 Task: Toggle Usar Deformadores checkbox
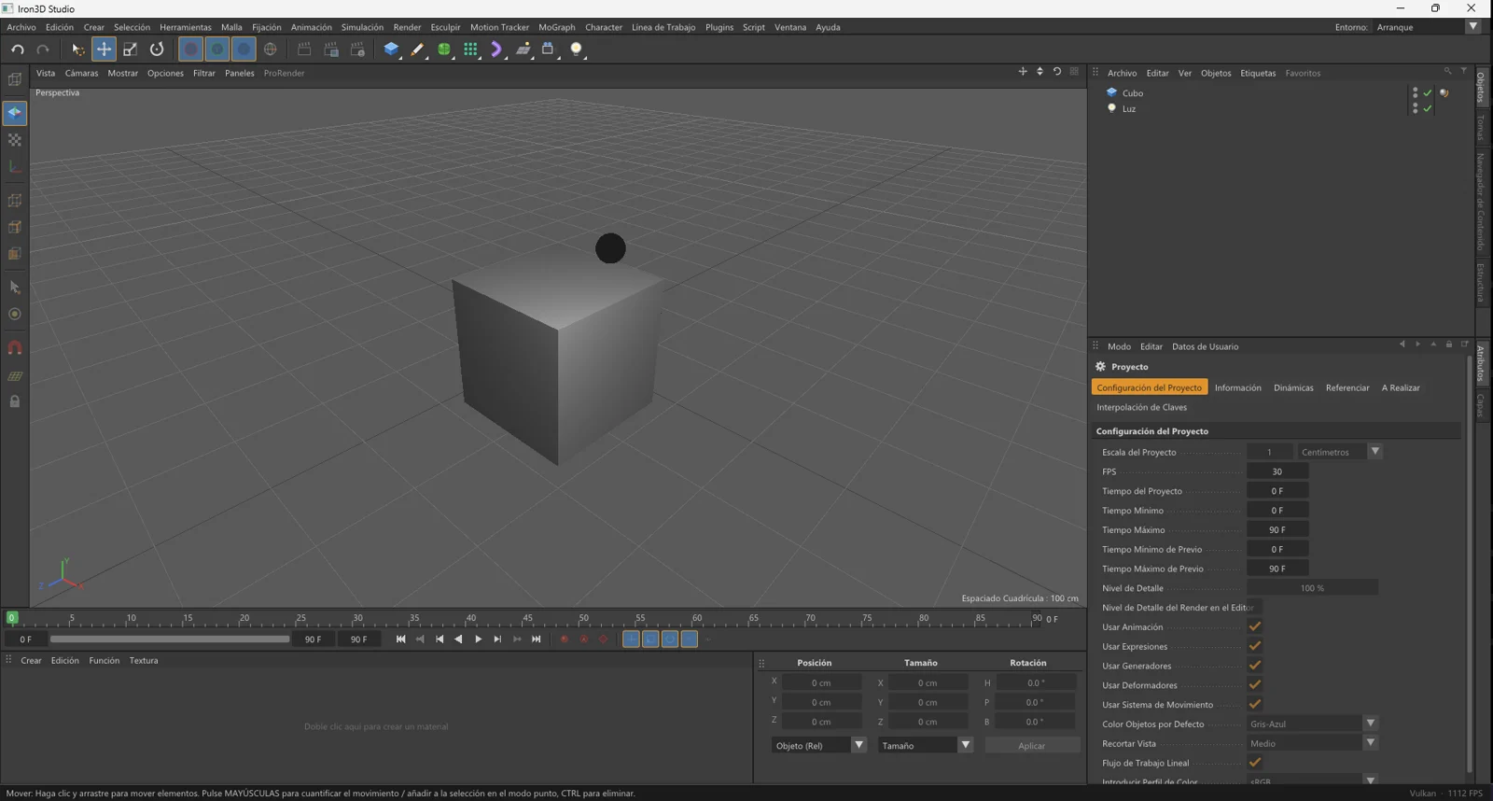(1255, 685)
